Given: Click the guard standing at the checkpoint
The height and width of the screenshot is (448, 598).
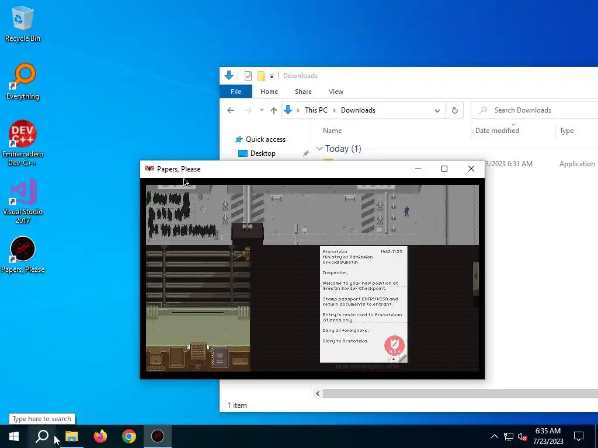Looking at the screenshot, I should [x=406, y=211].
